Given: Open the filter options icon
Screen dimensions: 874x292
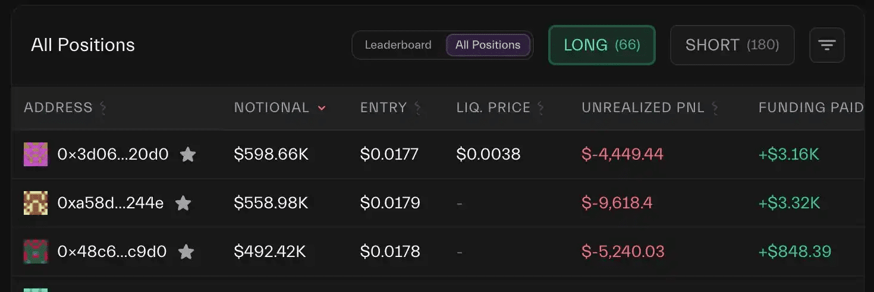Looking at the screenshot, I should pyautogui.click(x=827, y=45).
